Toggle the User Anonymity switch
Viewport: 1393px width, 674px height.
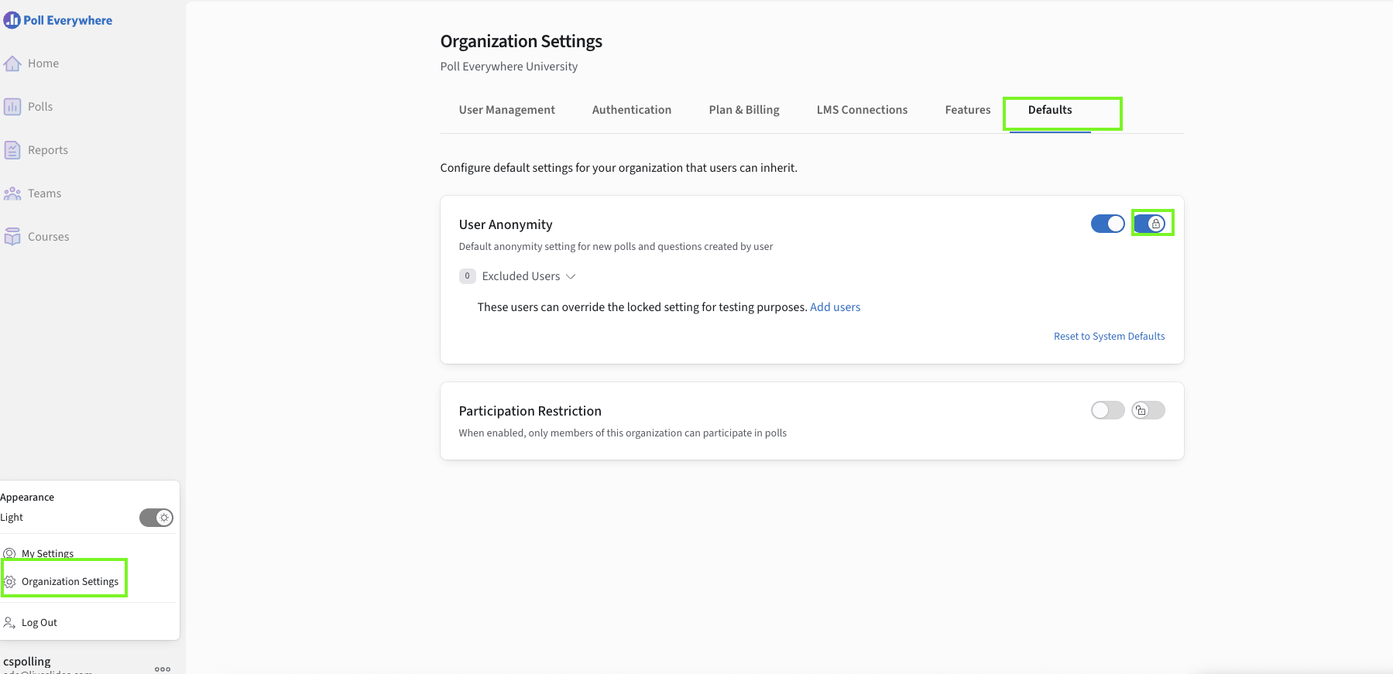[x=1107, y=224]
